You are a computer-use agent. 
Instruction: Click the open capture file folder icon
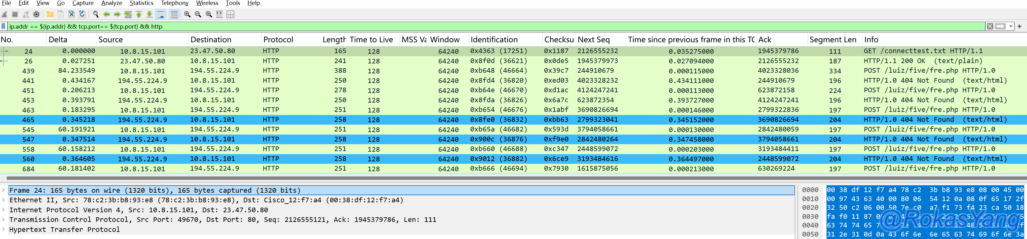50,14
